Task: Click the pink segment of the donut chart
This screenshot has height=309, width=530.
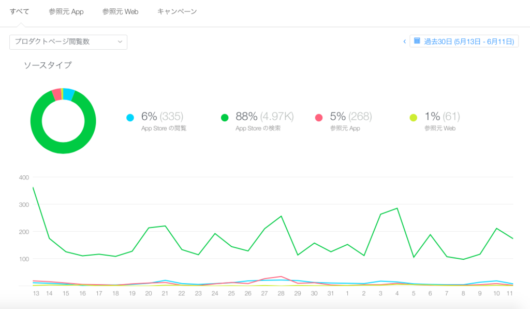Action: [57, 95]
